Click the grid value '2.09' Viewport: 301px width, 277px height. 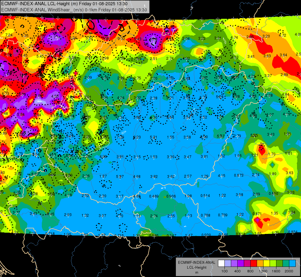click(88, 78)
